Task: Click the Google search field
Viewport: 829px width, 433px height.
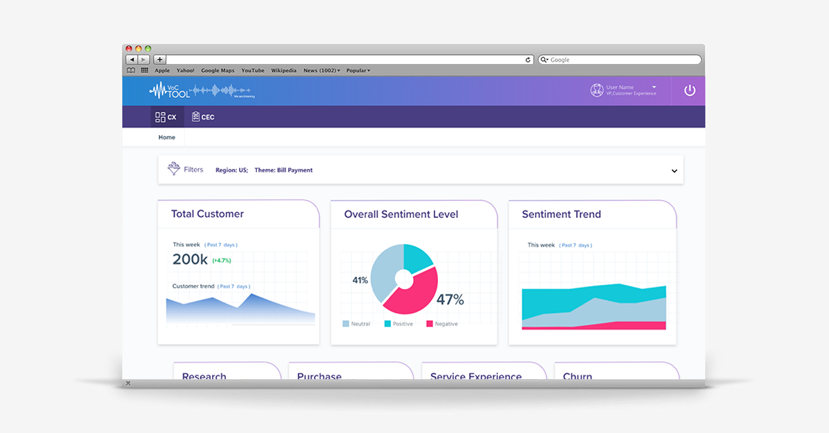Action: point(619,60)
